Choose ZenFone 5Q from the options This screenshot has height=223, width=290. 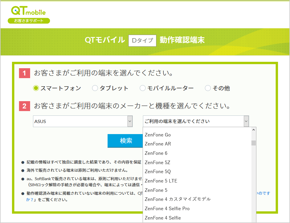(197, 171)
